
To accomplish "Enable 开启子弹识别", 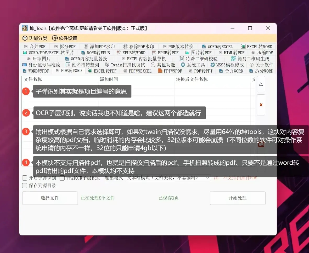I will [x=25, y=178].
